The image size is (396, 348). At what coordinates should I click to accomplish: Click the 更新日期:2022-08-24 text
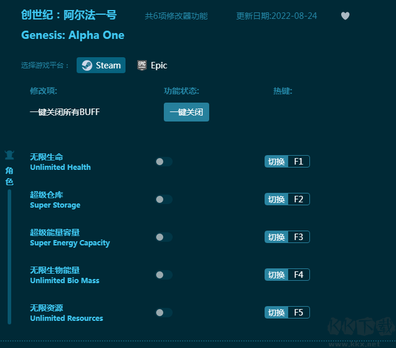276,16
